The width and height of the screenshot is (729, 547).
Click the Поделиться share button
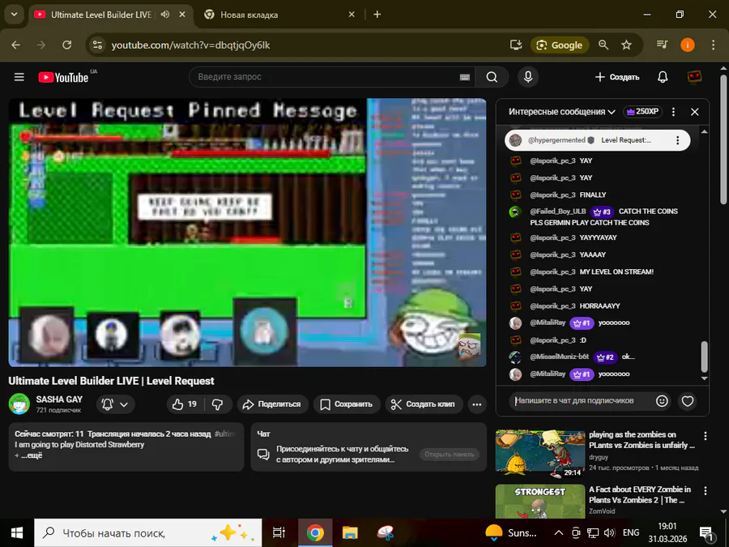tap(272, 404)
